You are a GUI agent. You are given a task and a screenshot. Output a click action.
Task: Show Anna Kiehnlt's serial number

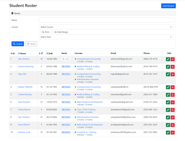tap(66, 125)
